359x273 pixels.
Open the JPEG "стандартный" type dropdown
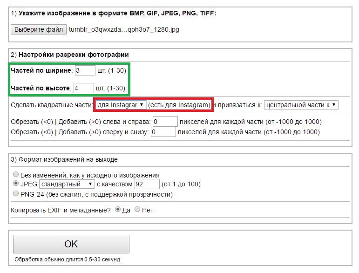click(67, 184)
